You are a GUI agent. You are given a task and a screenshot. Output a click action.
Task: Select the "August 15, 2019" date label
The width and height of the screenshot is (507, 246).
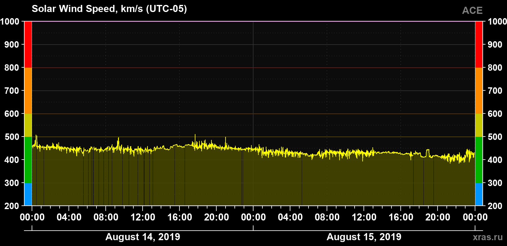click(x=364, y=237)
